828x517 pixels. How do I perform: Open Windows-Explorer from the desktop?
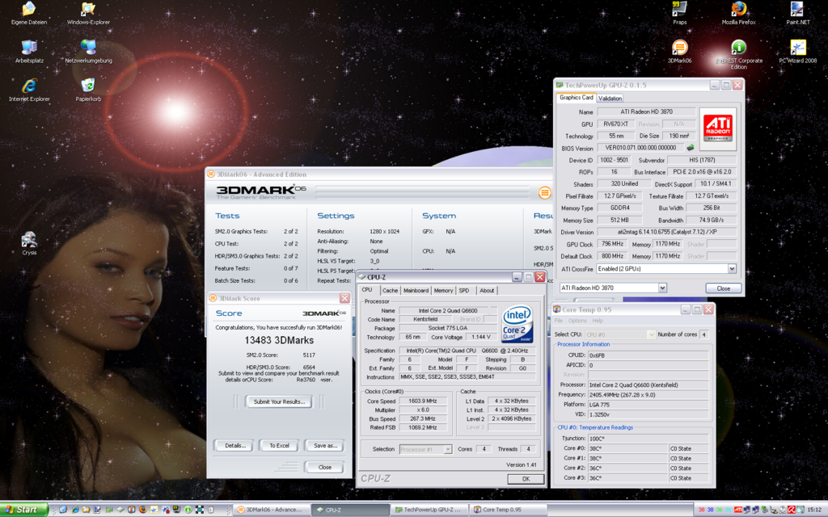click(x=88, y=13)
